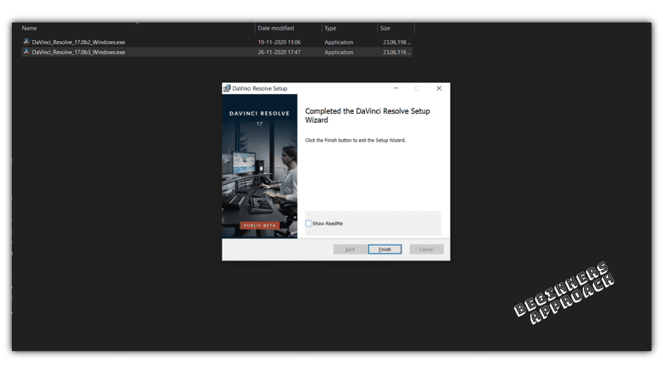Click the Application type of the 17.0b2 file
This screenshot has height=373, width=663.
[x=339, y=42]
